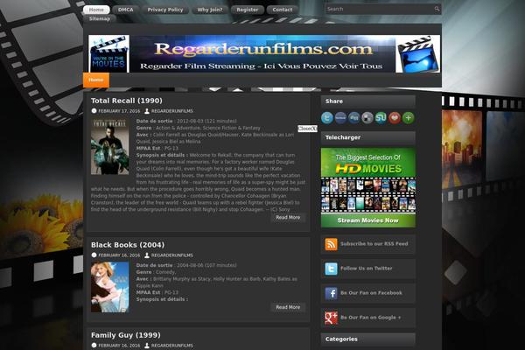
Task: Click the Twitter bird icon beside Follow Us
Action: (331, 269)
